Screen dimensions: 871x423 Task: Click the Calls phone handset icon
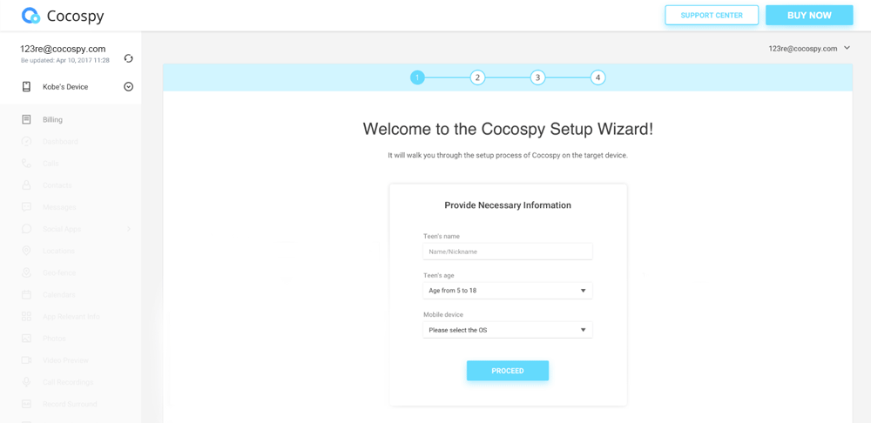(26, 164)
